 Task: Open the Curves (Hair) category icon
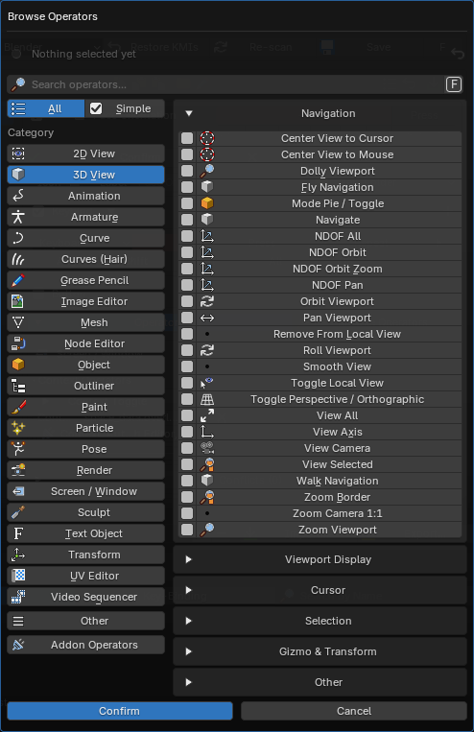click(18, 259)
